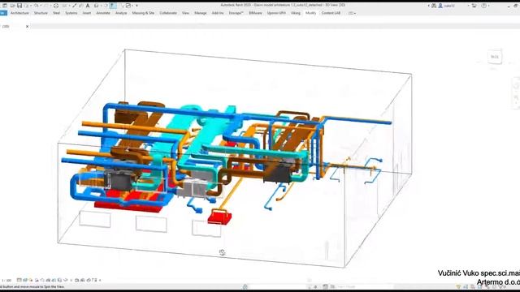Image resolution: width=520 pixels, height=292 pixels.
Task: Open the view scale 1 : 100 selector
Action: coord(6,281)
